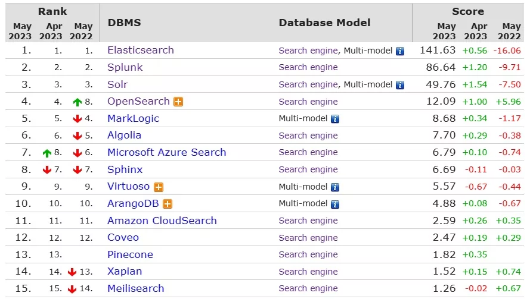Viewport: 530px width, 299px height.
Task: Open the Meilisearch DBMS link
Action: click(x=136, y=288)
